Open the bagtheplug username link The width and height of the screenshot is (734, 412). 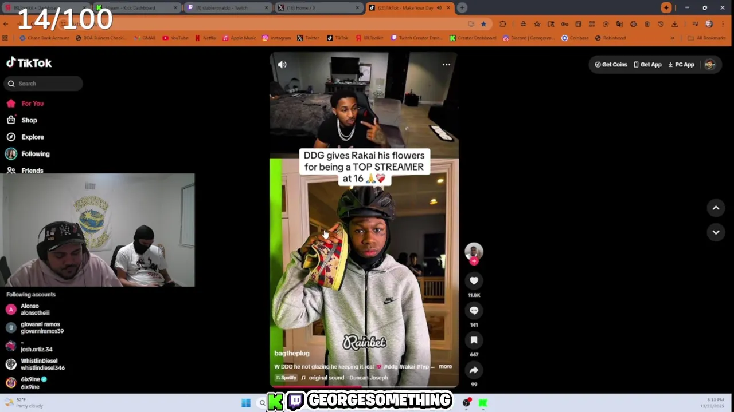[291, 354]
